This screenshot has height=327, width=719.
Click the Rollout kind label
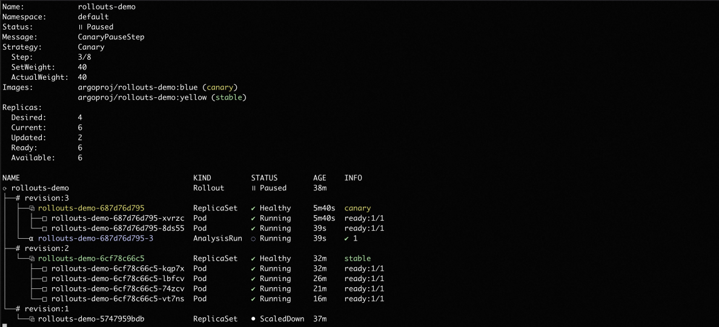pyautogui.click(x=209, y=188)
